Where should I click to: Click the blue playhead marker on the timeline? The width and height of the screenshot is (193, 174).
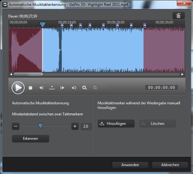[42, 24]
